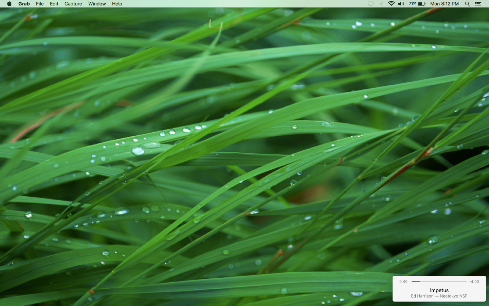
Task: Click the speech bubble icon in menu bar
Action: (x=370, y=4)
